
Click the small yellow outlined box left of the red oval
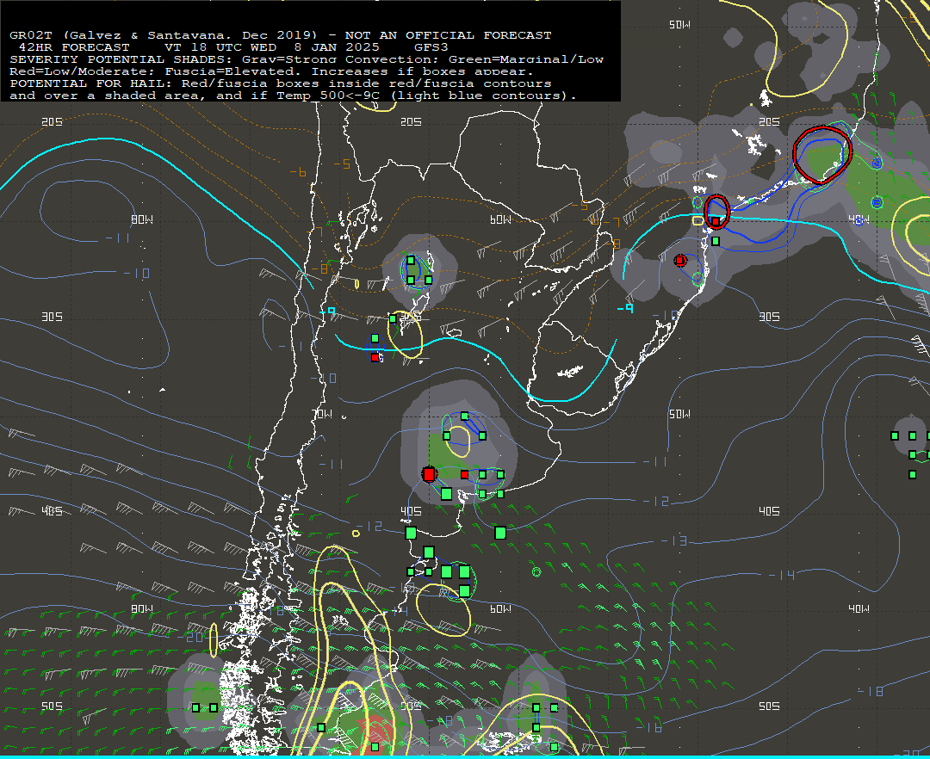(698, 221)
